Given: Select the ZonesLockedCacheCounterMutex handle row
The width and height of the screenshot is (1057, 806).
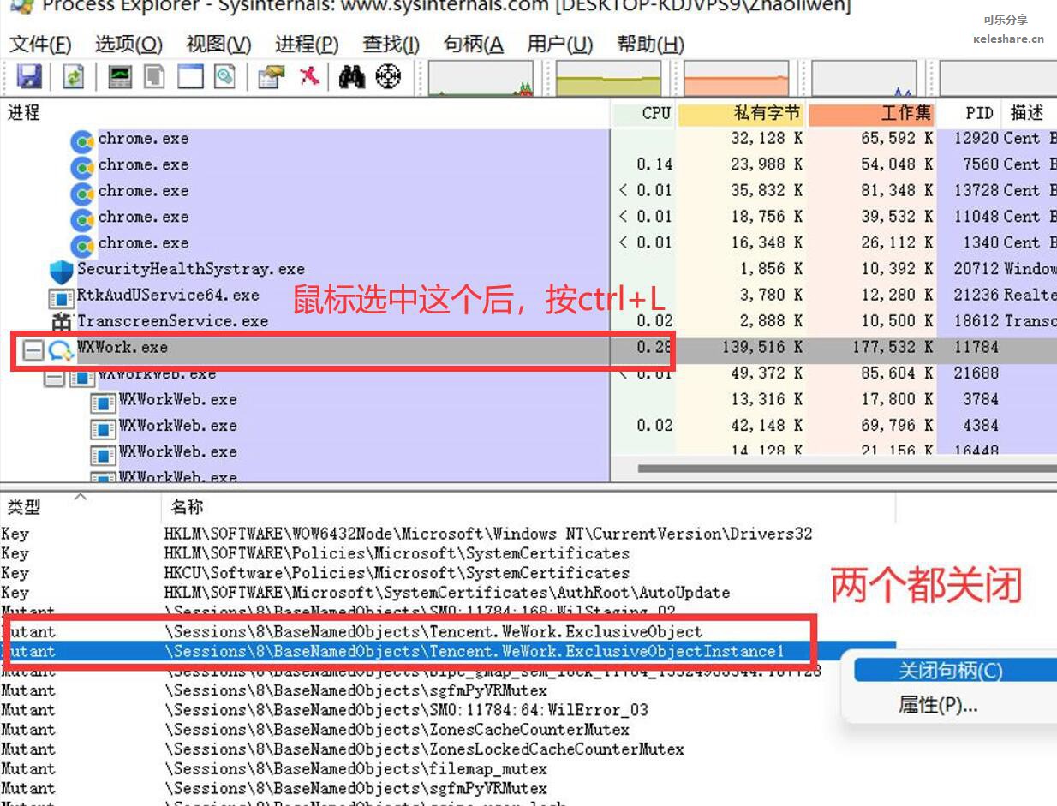Looking at the screenshot, I should 448,749.
